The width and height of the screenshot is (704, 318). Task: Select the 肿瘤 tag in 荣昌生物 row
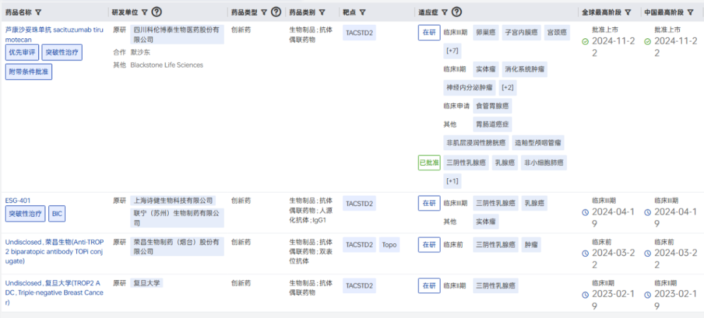point(531,245)
